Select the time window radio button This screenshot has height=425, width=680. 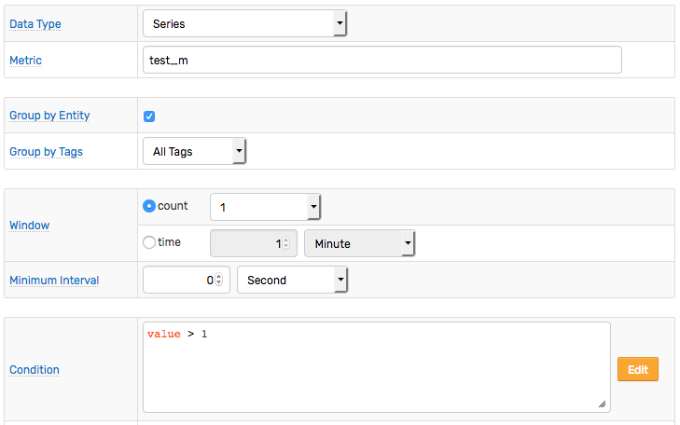tap(149, 242)
